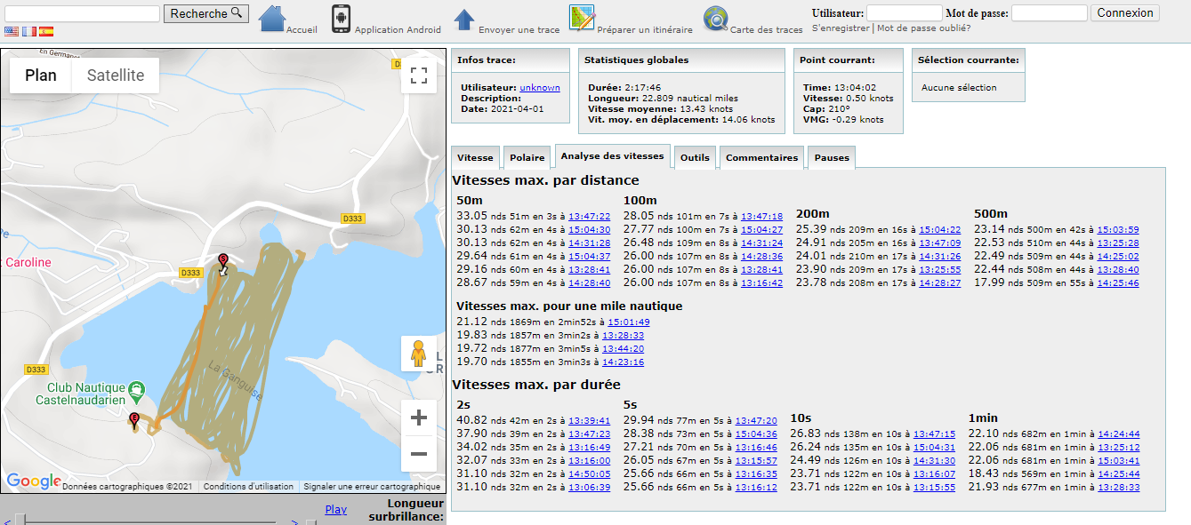Viewport: 1191px width, 525px height.
Task: Select the Spanish flag language icon
Action: (46, 31)
